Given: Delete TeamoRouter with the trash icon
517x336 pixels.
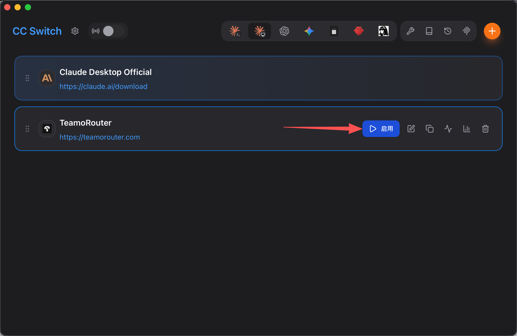Looking at the screenshot, I should click(485, 129).
